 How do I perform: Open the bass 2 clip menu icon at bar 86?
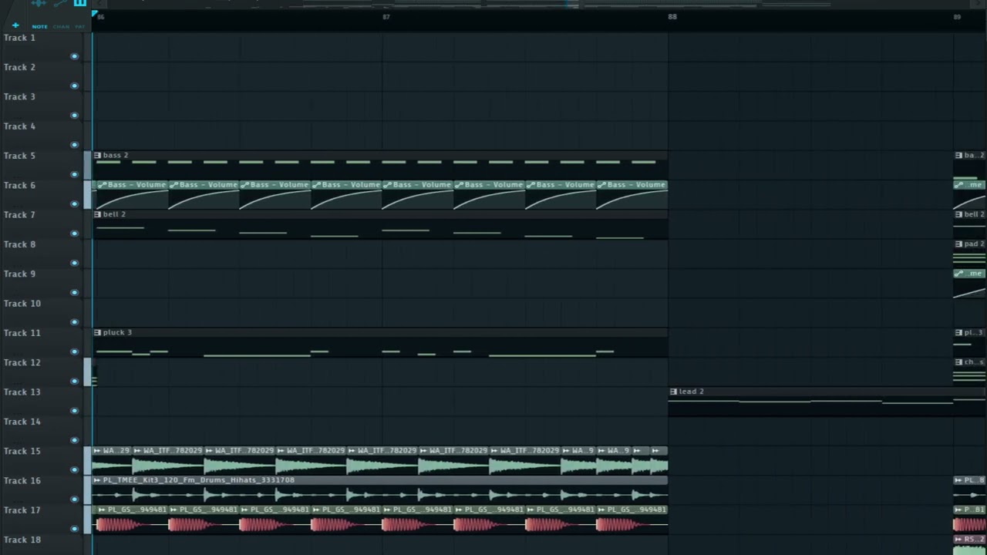point(97,156)
